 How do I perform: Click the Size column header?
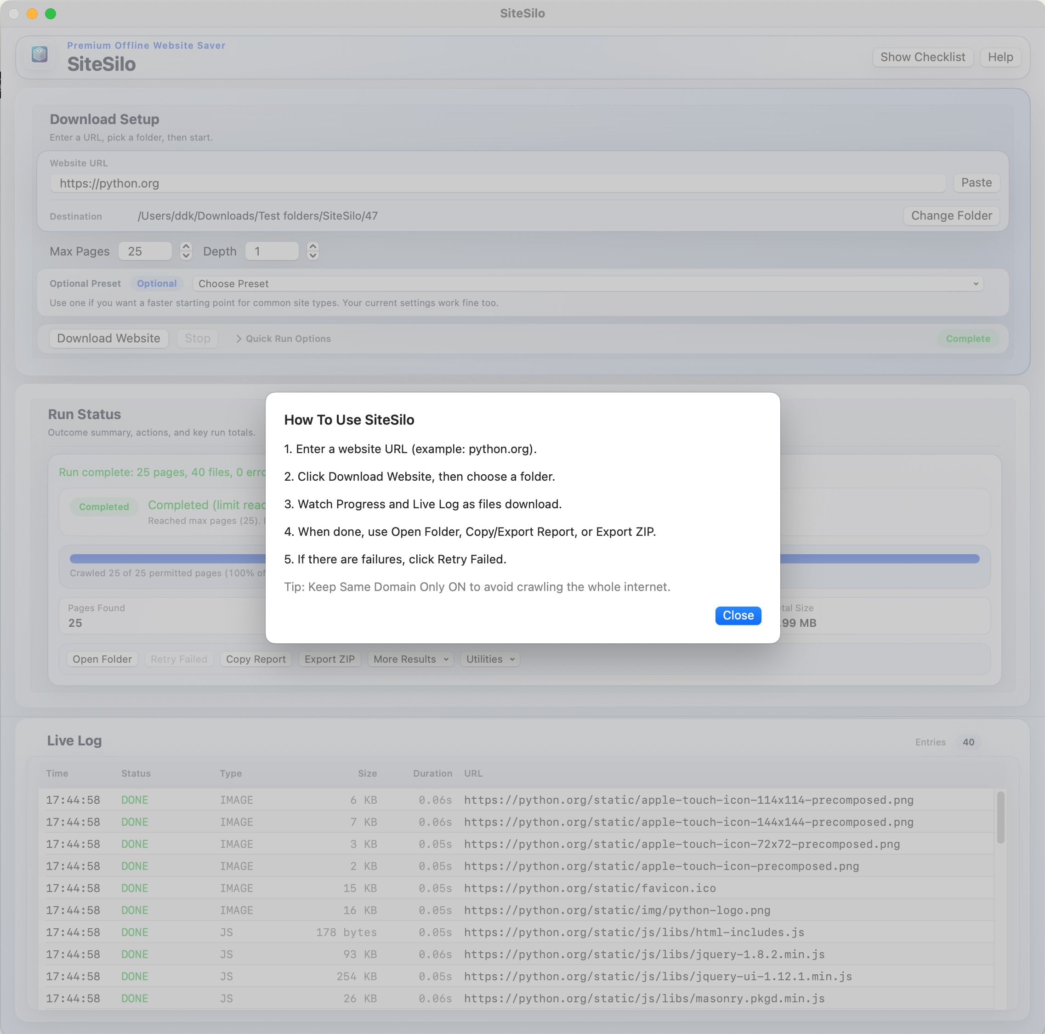(x=367, y=773)
